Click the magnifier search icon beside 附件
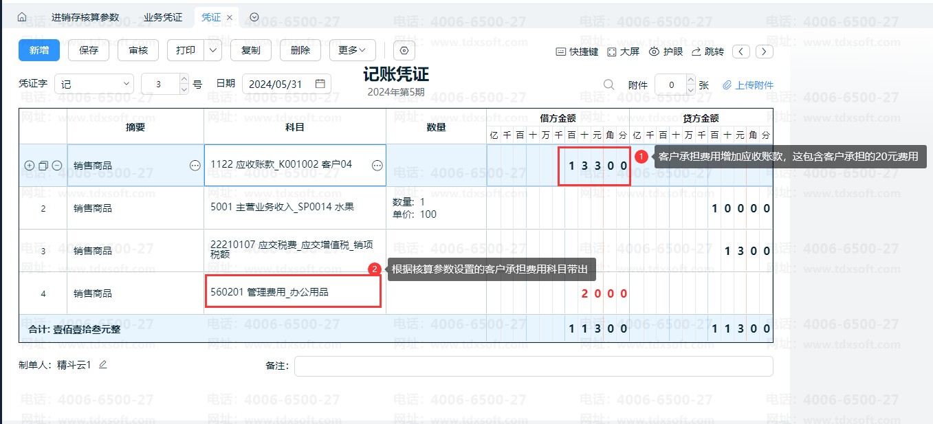 point(608,85)
